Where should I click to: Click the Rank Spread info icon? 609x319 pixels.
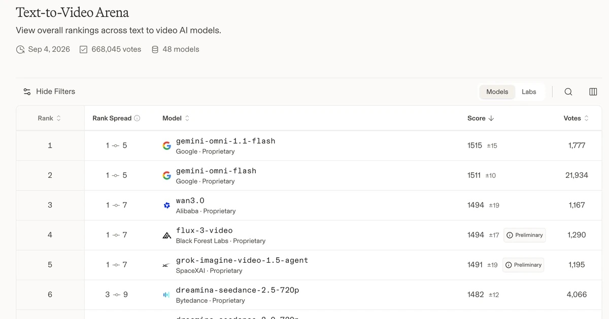(x=137, y=118)
